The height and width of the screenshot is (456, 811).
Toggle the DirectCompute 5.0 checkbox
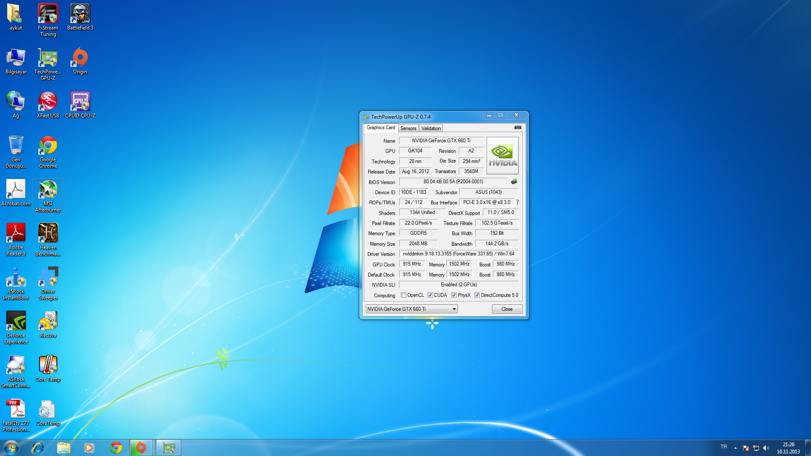(x=477, y=295)
